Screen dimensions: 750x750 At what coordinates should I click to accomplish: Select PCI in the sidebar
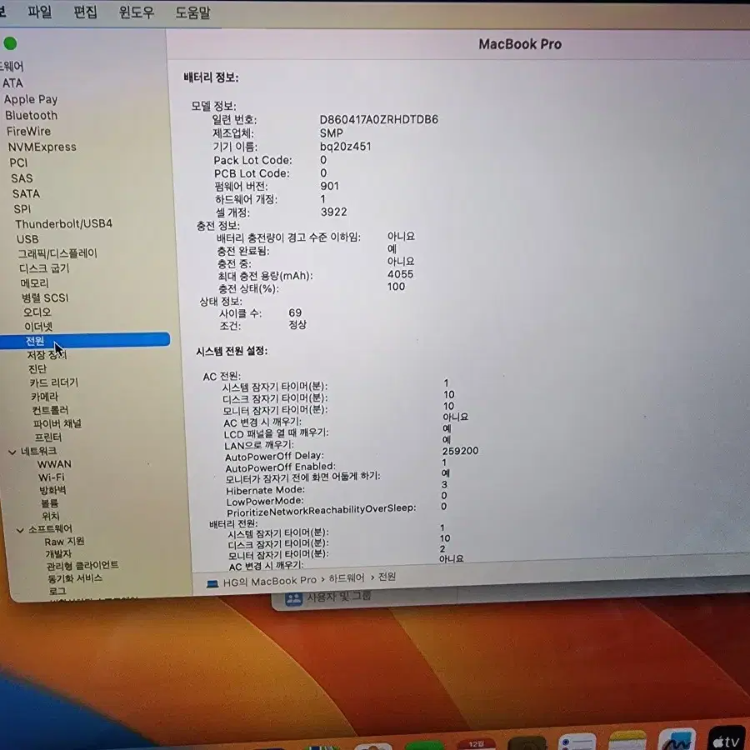(x=18, y=162)
